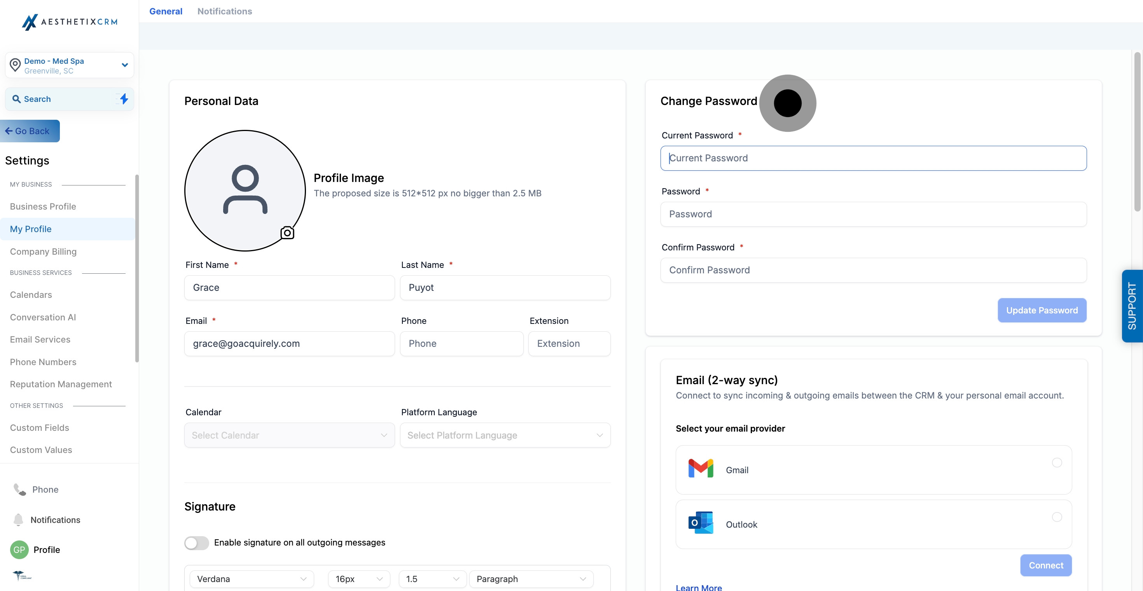Click the Outlook provider icon
1143x591 pixels.
pos(700,523)
